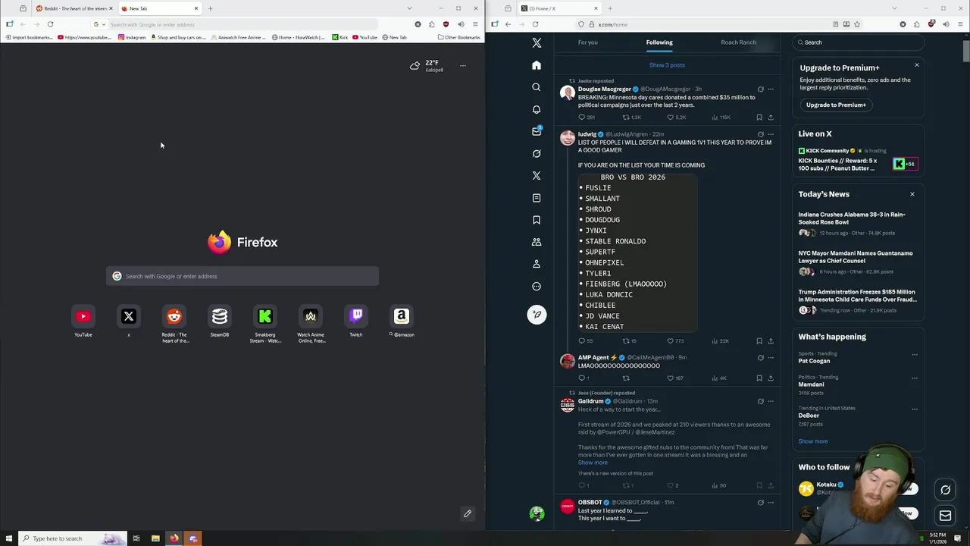
Task: Open more options for OBSBOT post
Action: click(x=771, y=502)
